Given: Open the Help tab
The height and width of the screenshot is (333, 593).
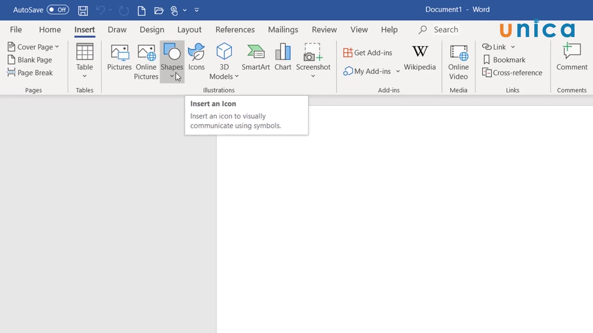Looking at the screenshot, I should pyautogui.click(x=389, y=30).
